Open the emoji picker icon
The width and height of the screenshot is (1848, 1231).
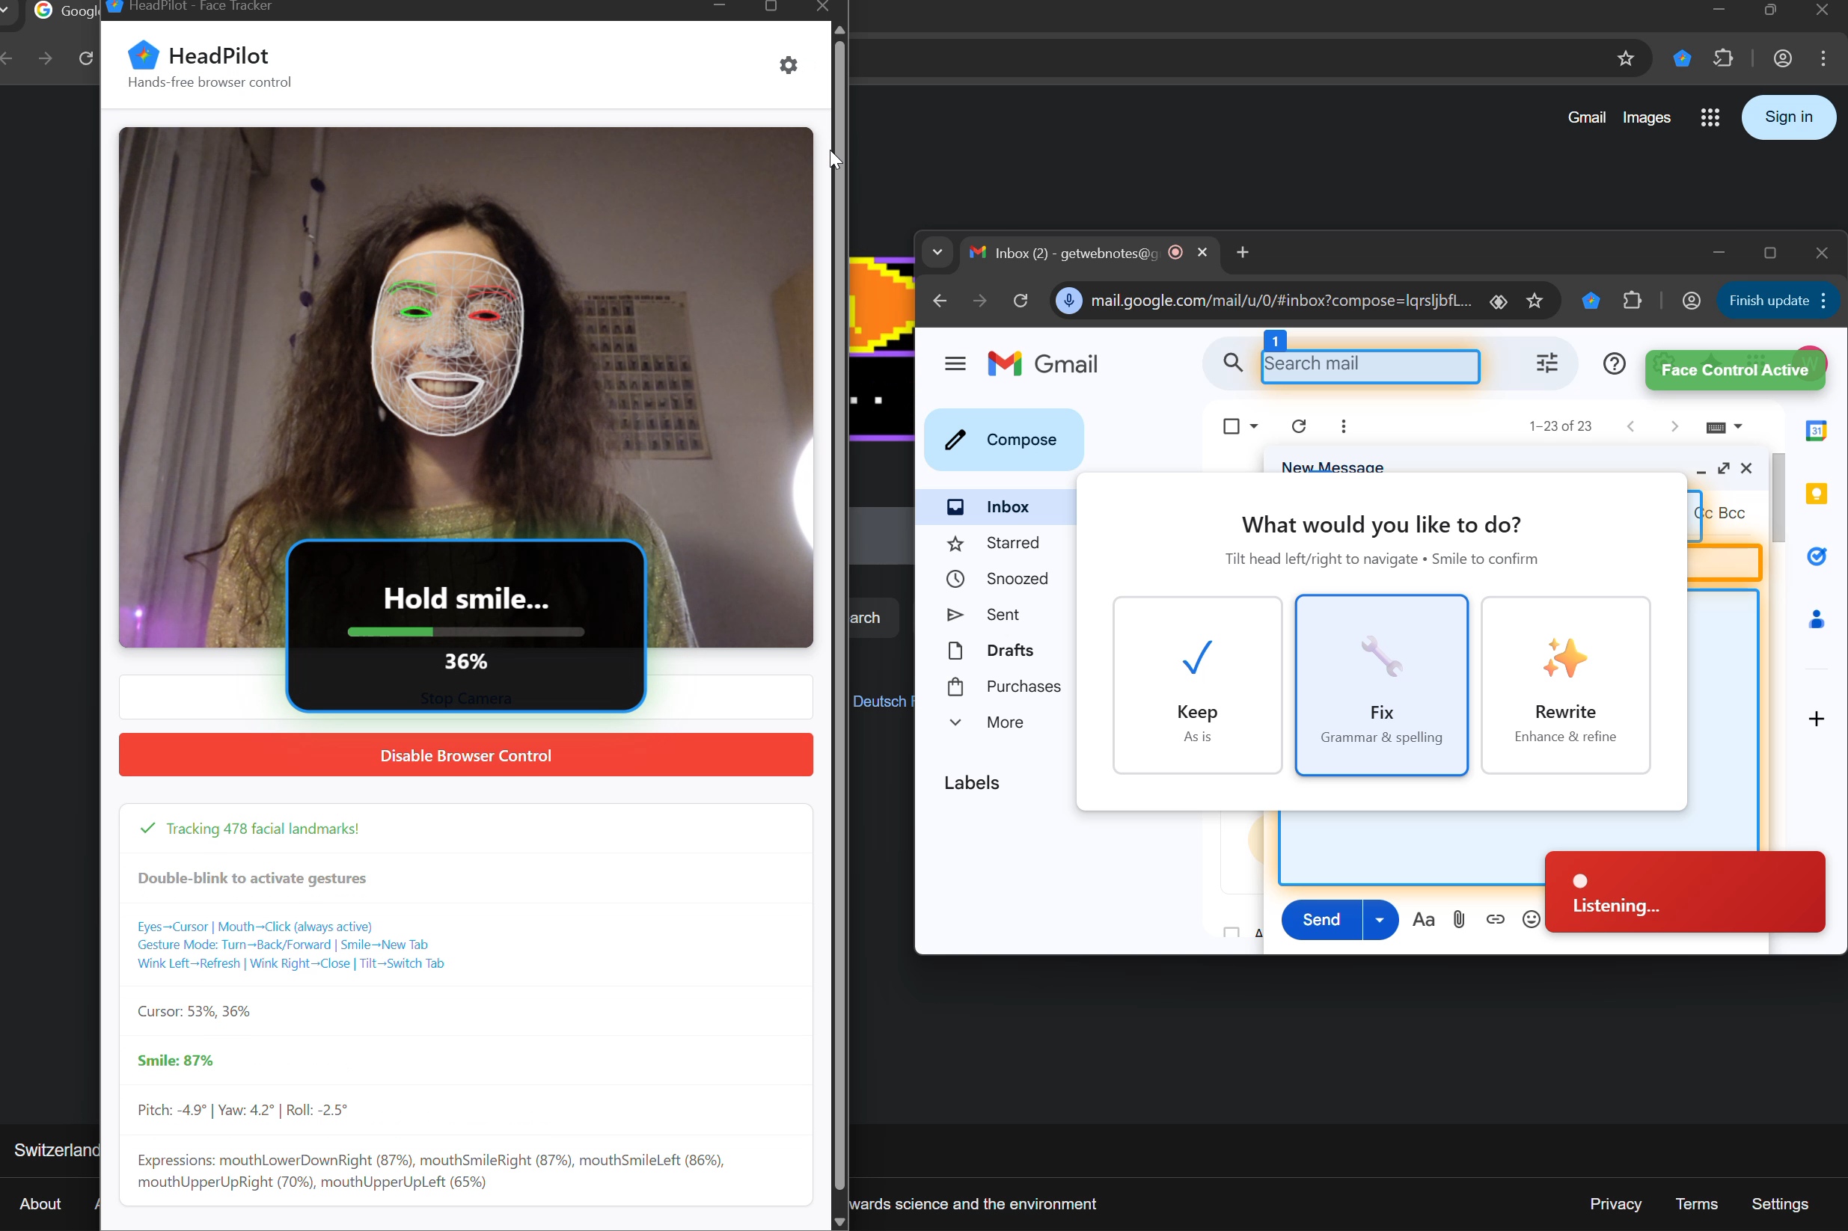click(1530, 919)
